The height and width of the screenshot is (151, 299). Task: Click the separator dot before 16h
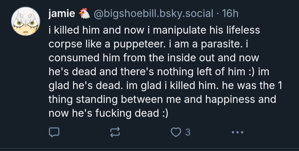[x=218, y=14]
